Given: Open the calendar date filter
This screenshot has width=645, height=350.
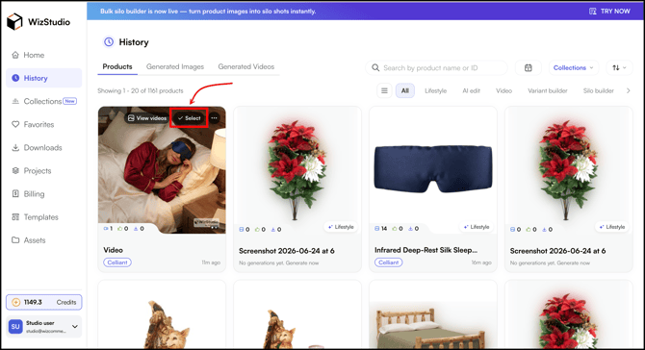Looking at the screenshot, I should 529,67.
